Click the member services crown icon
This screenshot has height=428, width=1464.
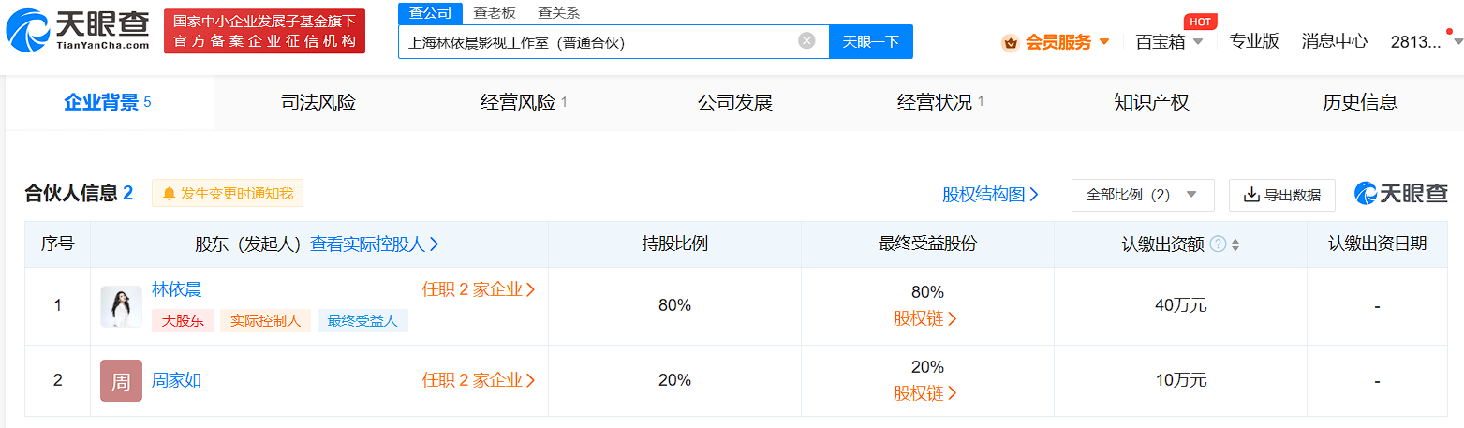click(1010, 42)
